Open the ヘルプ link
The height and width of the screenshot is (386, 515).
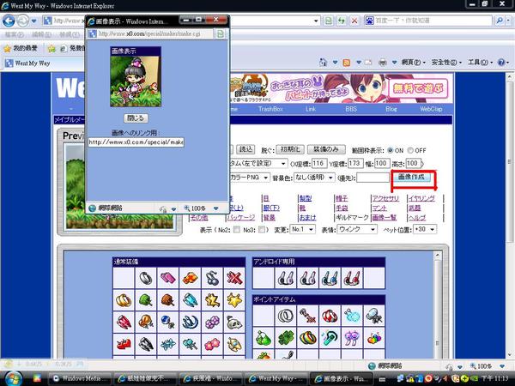coord(417,218)
